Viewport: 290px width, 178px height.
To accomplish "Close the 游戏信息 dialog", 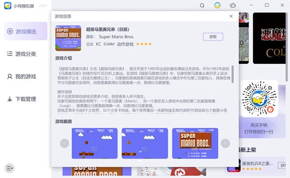I will pos(231,16).
